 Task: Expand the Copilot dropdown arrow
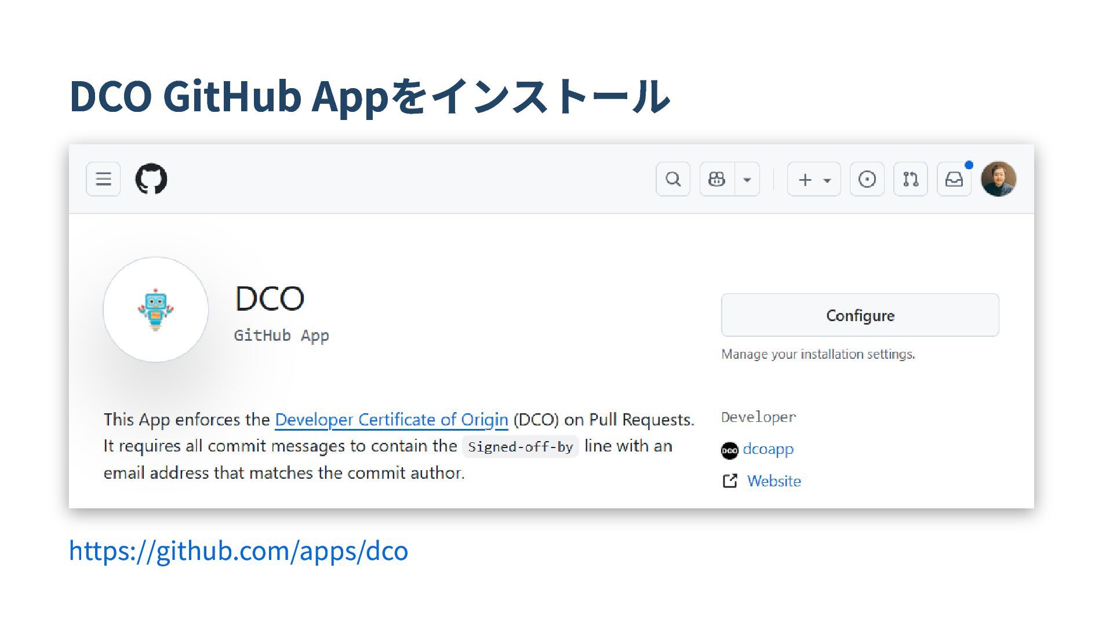coord(747,180)
